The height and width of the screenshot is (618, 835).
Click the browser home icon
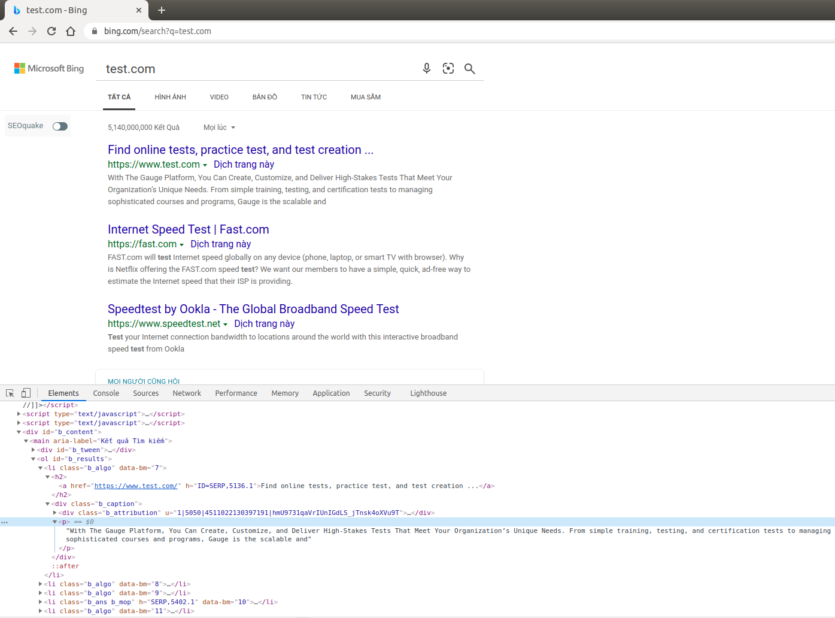[71, 31]
